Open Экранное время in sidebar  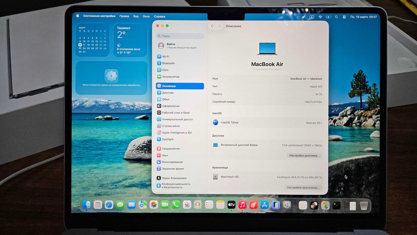click(180, 169)
